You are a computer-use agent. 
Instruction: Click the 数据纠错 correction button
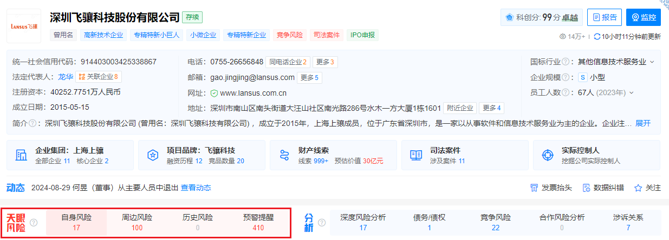click(603, 188)
